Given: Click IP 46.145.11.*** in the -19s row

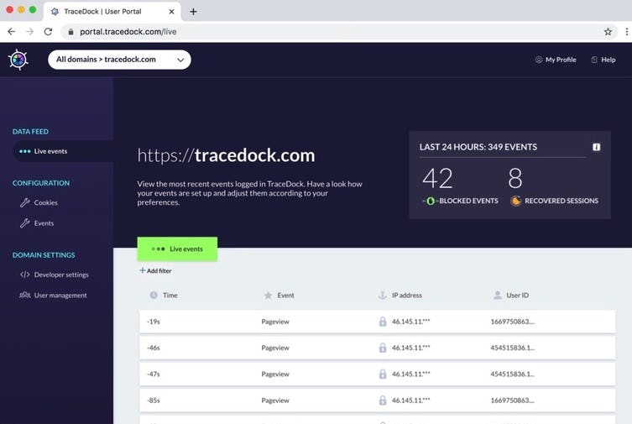Looking at the screenshot, I should (410, 322).
